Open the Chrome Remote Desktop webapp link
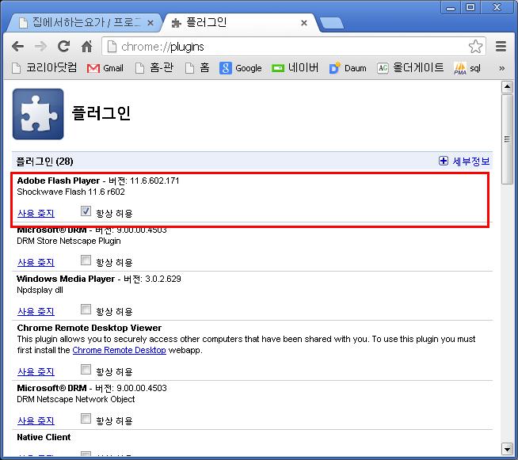This screenshot has width=518, height=460. (x=119, y=350)
